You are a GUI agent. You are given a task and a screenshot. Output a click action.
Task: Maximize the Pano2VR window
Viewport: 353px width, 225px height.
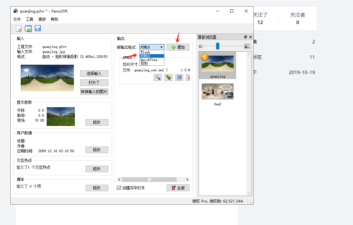tap(232, 11)
